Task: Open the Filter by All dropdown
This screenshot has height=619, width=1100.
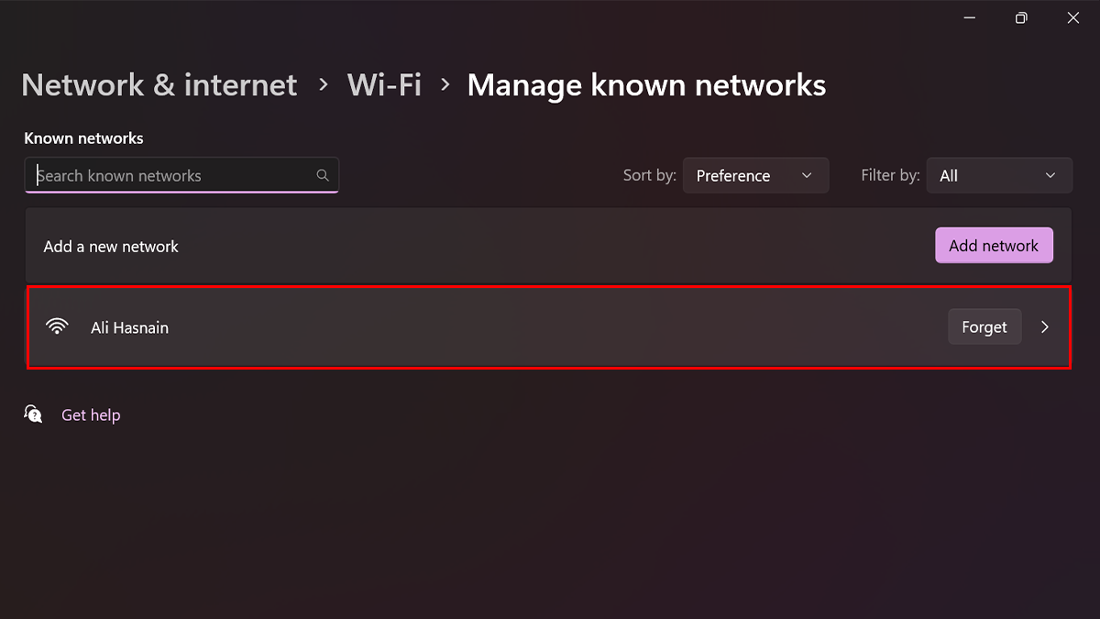Action: pos(999,175)
